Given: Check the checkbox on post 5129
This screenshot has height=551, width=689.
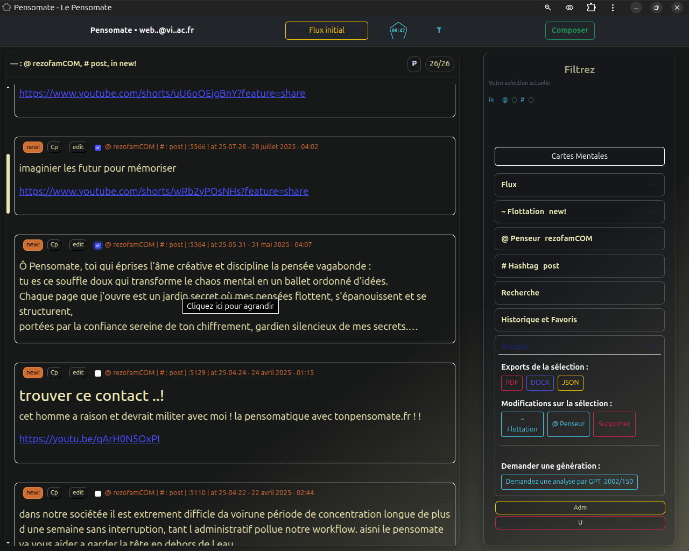Looking at the screenshot, I should coord(98,373).
